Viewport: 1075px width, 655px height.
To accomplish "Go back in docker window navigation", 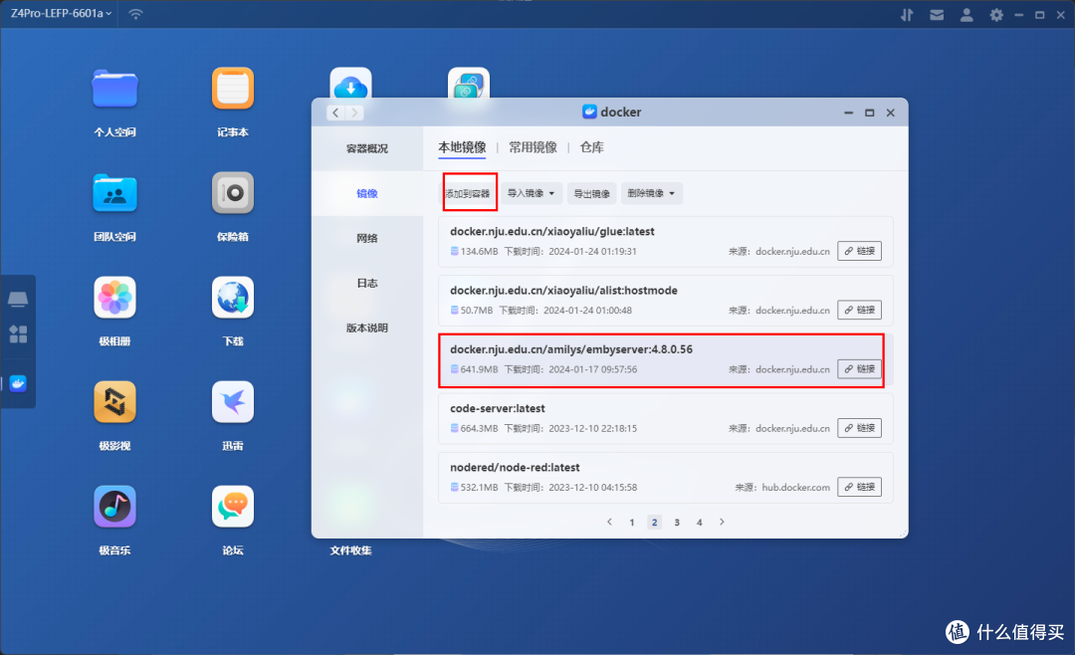I will coord(335,112).
